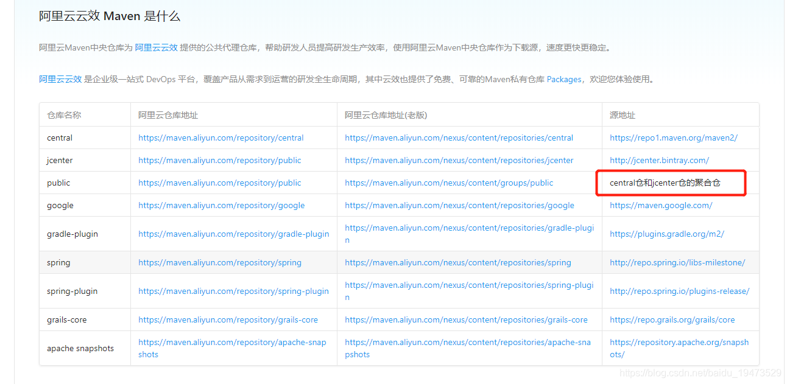Open nexus/content/repositories/jcenter link
Viewport: 787px width, 384px height.
click(459, 160)
